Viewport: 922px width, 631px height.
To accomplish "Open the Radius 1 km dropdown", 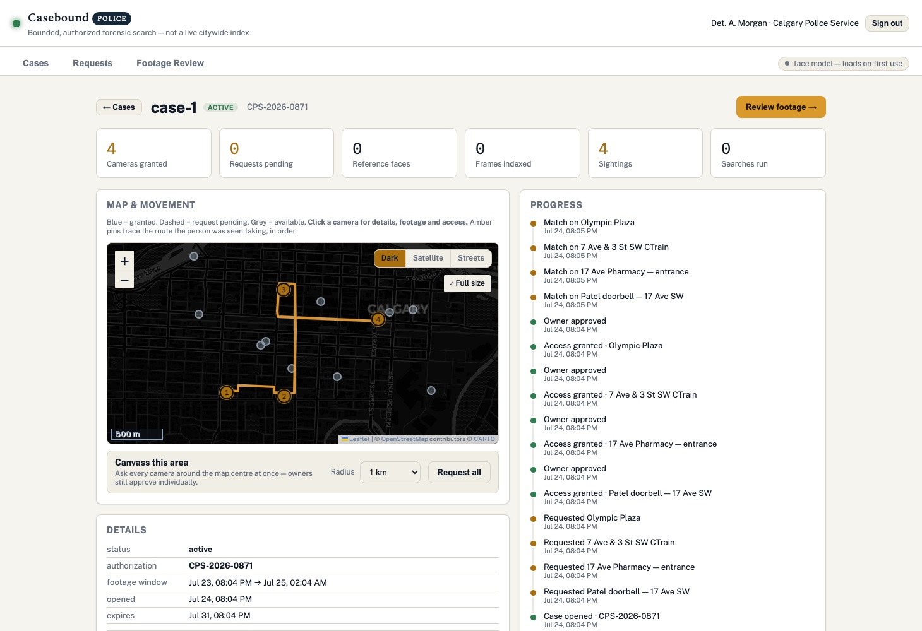I will pos(390,472).
